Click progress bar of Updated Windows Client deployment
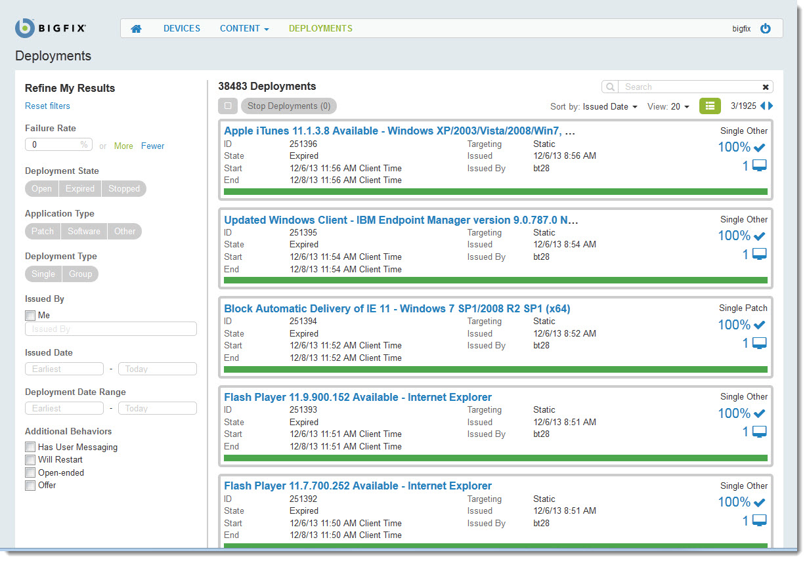Image resolution: width=807 pixels, height=561 pixels. tap(496, 280)
